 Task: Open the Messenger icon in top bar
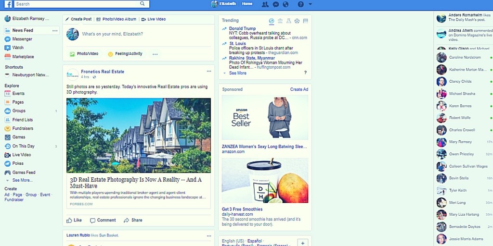[276, 4]
